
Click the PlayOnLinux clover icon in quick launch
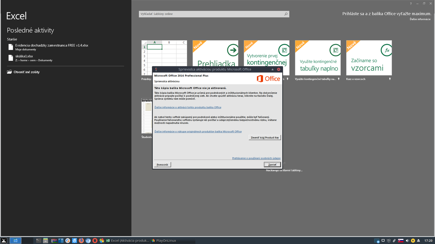[102, 241]
